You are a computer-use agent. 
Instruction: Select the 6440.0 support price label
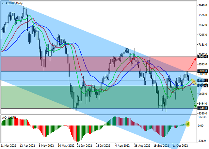(202, 108)
